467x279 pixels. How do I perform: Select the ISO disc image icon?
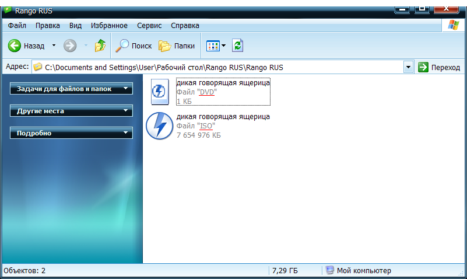[x=160, y=125]
